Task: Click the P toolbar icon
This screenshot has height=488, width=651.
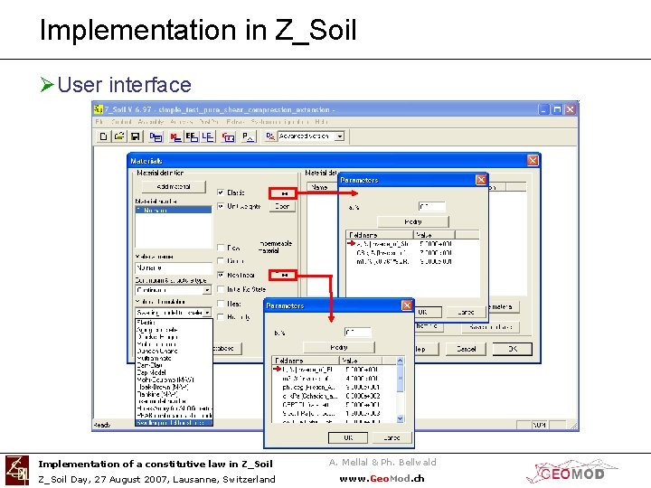Action: 249,136
